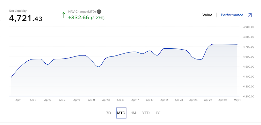Select the YTD time range
This screenshot has width=261, height=125.
[146, 113]
